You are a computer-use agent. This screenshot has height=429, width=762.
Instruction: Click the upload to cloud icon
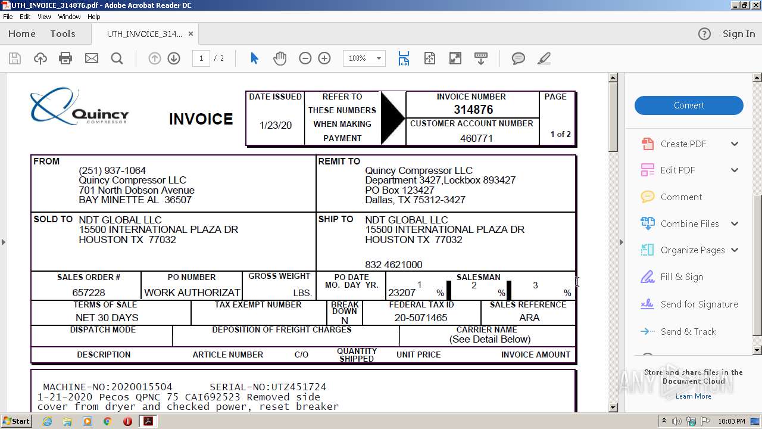click(x=40, y=58)
